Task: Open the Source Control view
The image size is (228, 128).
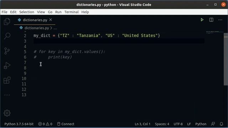Action: [x=7, y=51]
